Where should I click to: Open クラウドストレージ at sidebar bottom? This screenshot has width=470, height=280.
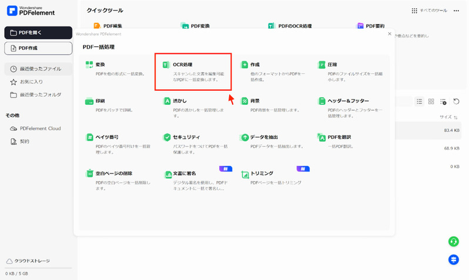coord(28,261)
